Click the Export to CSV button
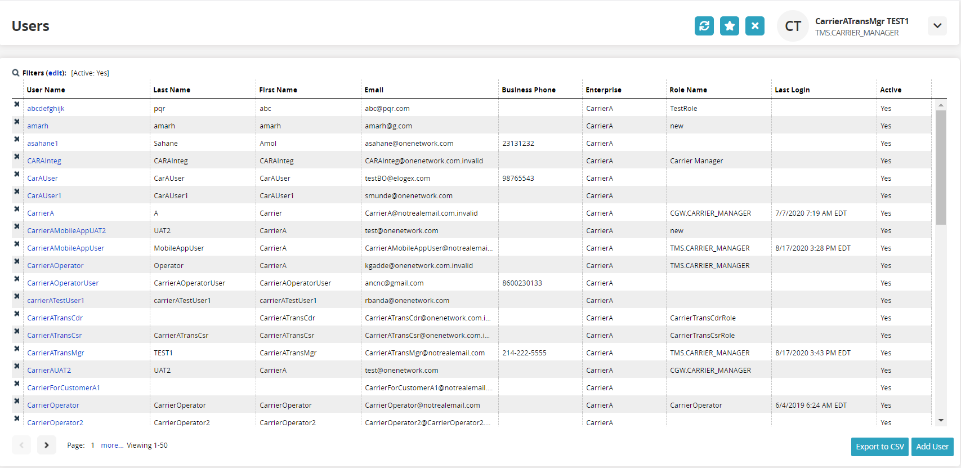961x468 pixels. 879,447
